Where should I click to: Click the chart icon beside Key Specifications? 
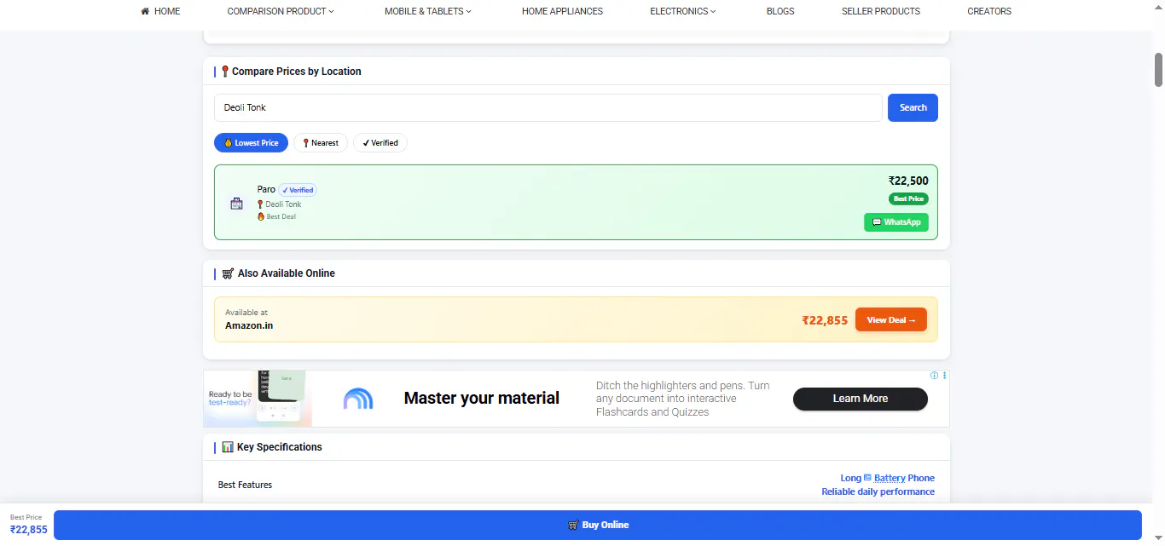pyautogui.click(x=228, y=447)
